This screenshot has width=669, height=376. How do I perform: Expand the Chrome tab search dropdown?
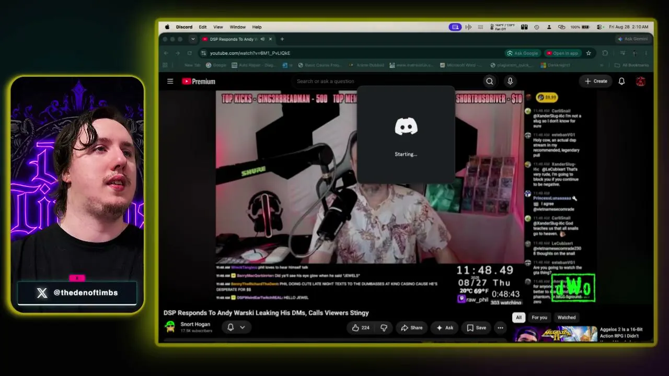pos(193,39)
